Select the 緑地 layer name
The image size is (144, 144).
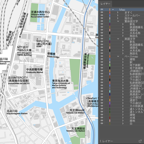(x=132, y=121)
